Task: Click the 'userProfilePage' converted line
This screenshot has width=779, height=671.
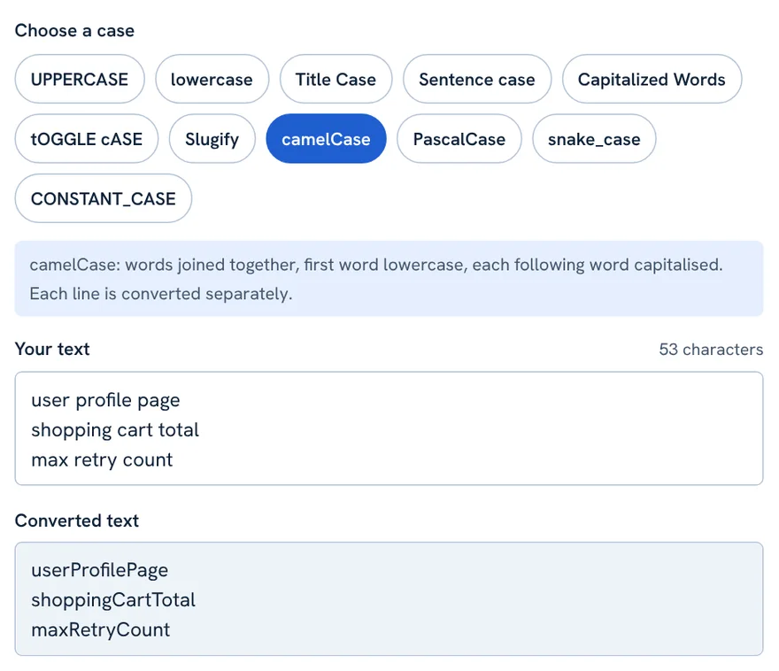Action: pyautogui.click(x=99, y=570)
